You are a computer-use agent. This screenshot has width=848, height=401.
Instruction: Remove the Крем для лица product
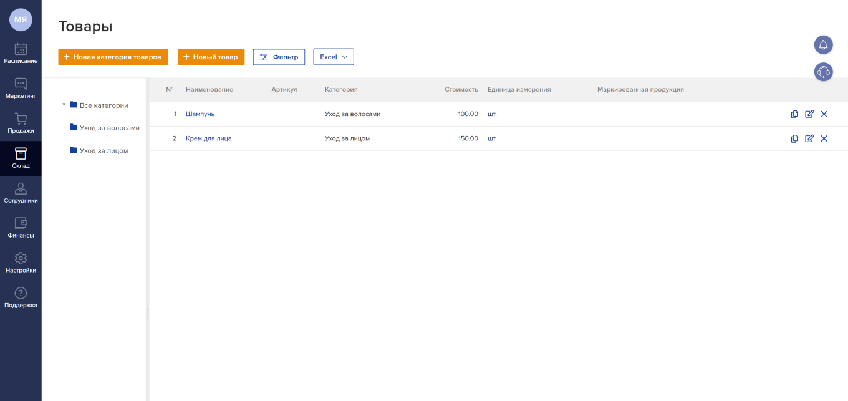[824, 138]
